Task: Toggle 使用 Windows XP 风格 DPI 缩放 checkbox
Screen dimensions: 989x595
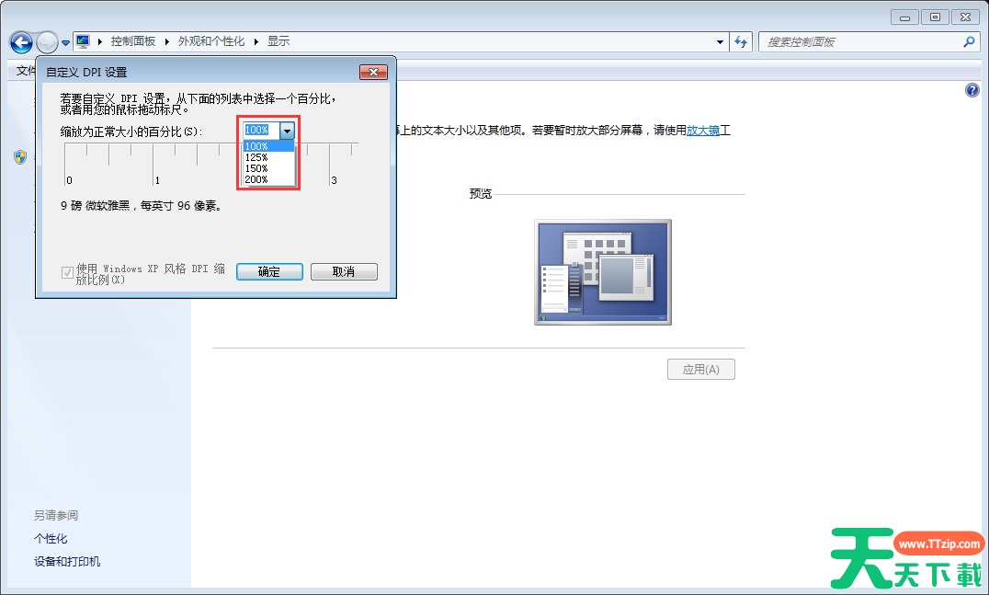Action: (x=67, y=273)
